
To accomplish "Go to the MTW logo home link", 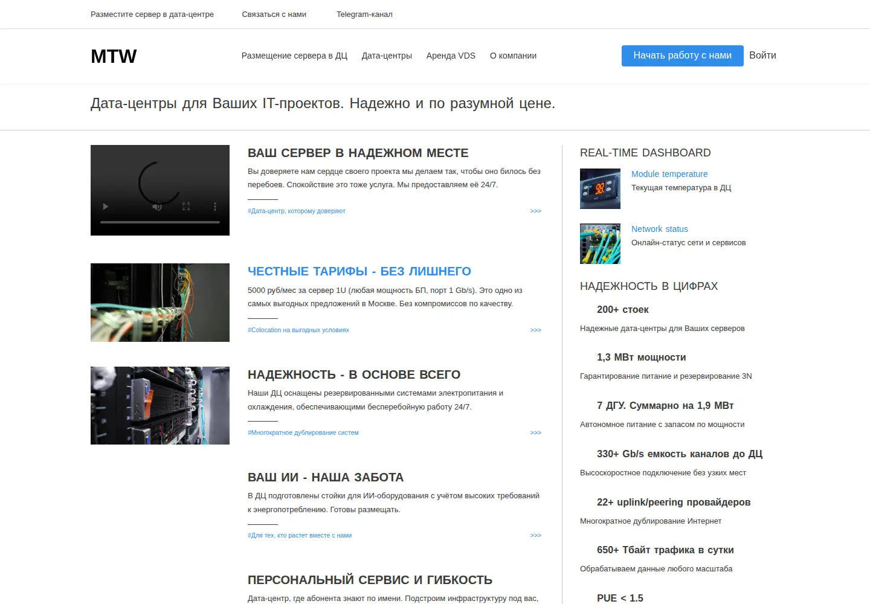I will (x=114, y=56).
